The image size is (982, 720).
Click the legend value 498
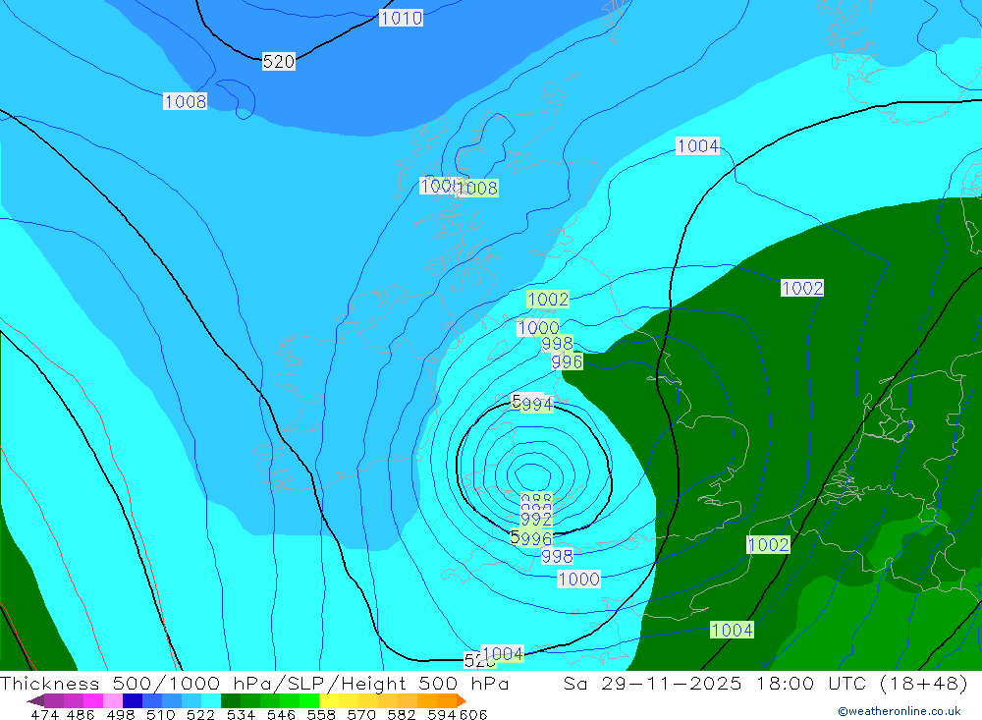click(120, 714)
